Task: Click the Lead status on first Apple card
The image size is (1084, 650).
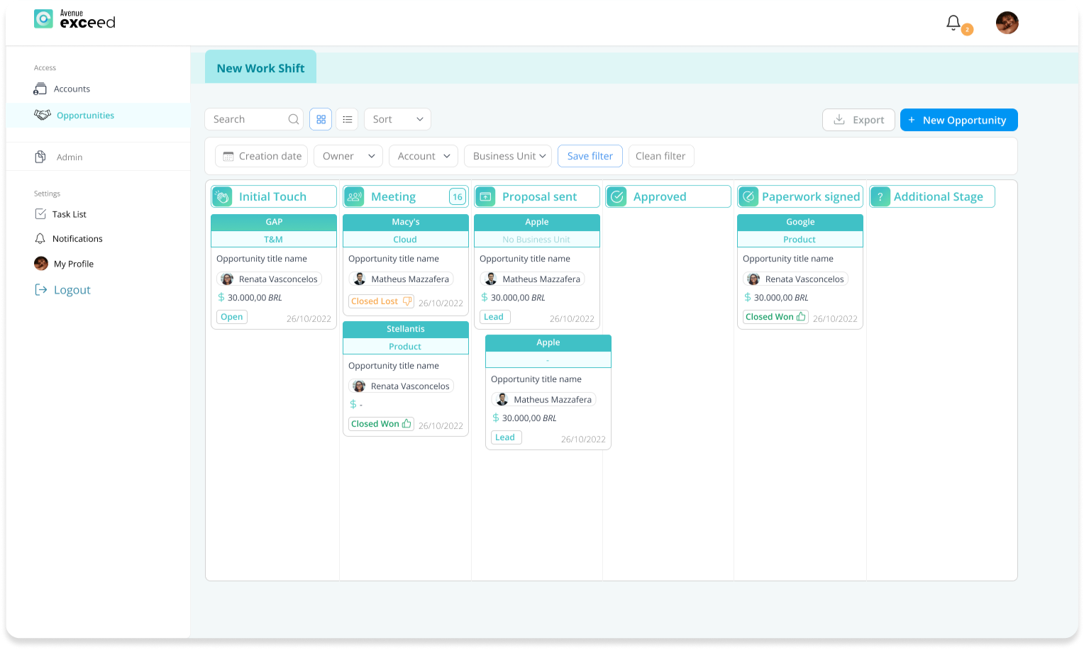Action: coord(494,317)
